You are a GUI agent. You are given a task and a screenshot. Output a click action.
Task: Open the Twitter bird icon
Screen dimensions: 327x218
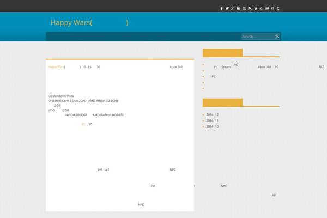click(x=227, y=8)
